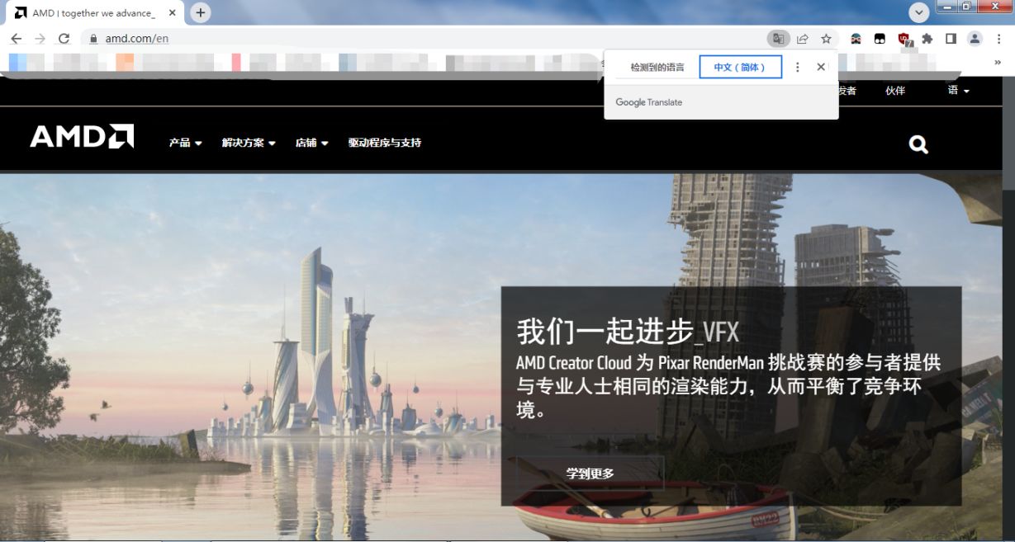Open the Chrome profile avatar
Image resolution: width=1015 pixels, height=542 pixels.
click(975, 39)
